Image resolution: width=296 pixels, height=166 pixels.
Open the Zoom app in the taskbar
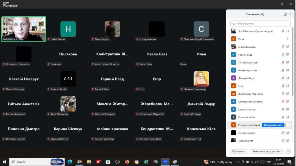(x=165, y=162)
